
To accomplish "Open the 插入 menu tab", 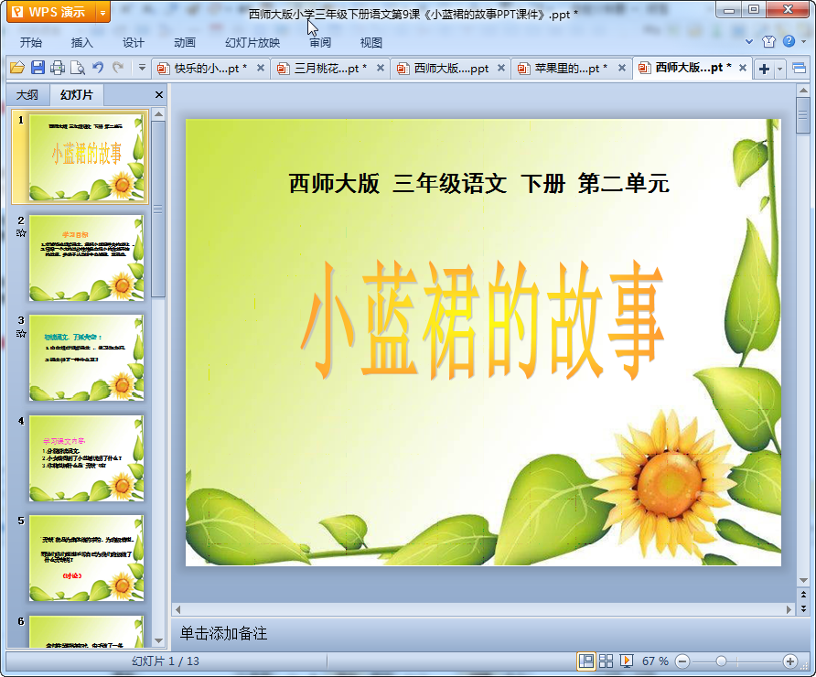I will pyautogui.click(x=81, y=43).
